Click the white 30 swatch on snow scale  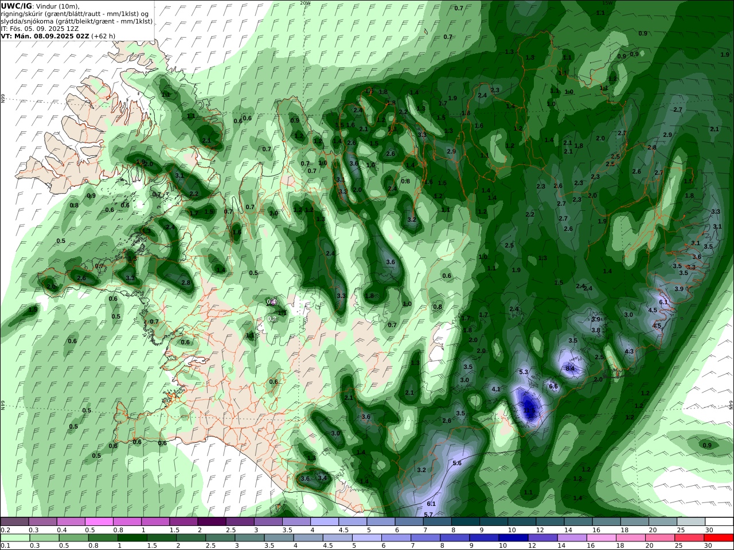(x=720, y=522)
